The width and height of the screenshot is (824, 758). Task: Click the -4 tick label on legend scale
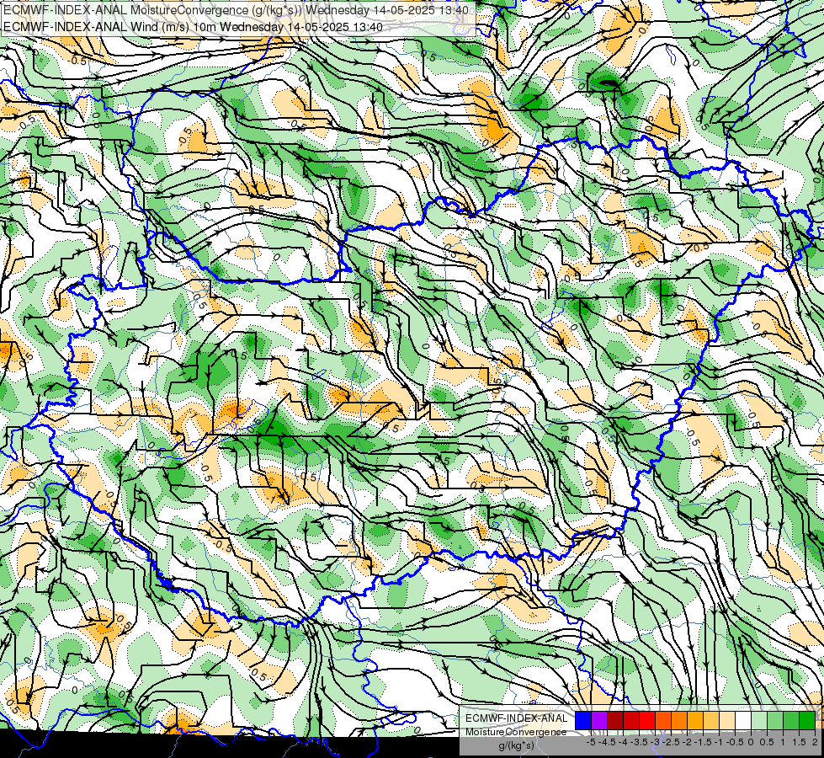tap(623, 742)
